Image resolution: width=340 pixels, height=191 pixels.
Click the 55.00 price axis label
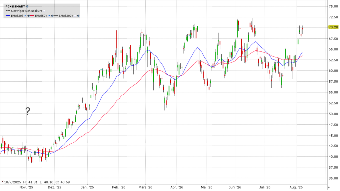click(333, 92)
